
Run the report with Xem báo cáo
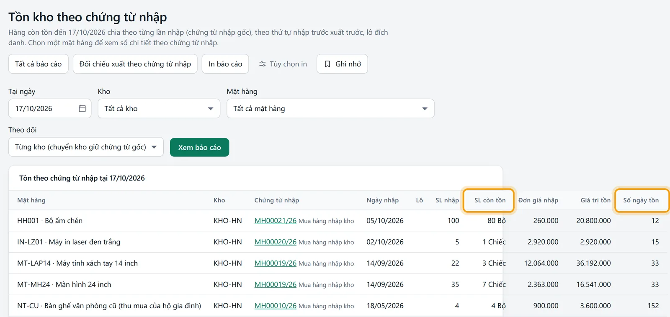point(199,147)
